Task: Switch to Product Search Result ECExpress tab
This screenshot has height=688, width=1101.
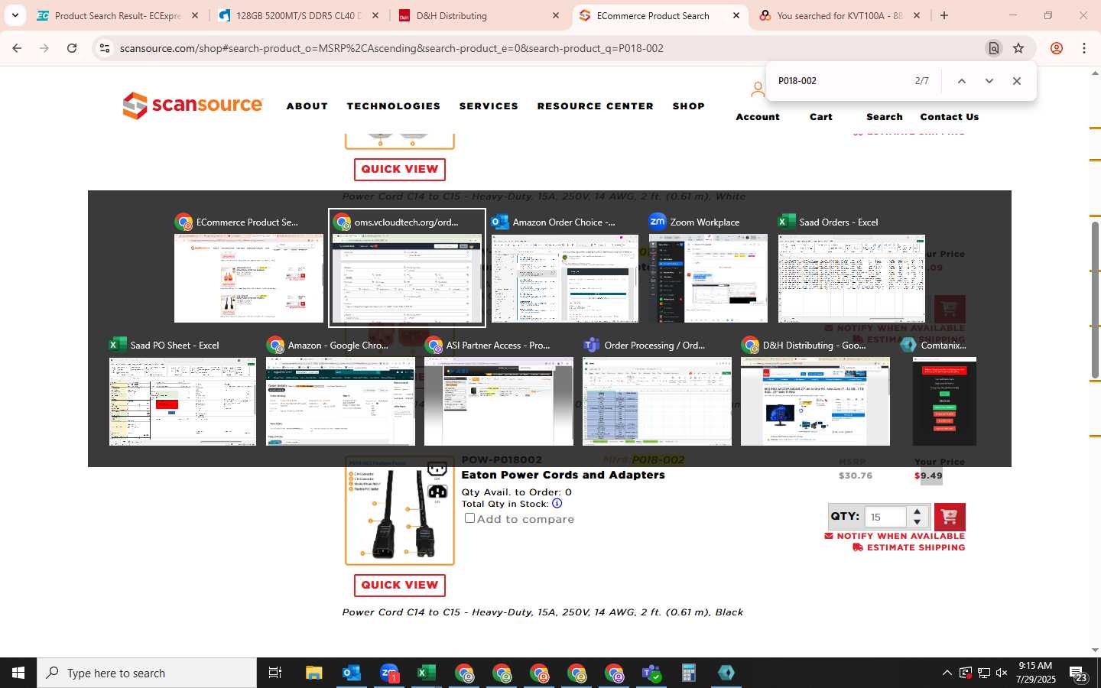Action: pos(118,15)
